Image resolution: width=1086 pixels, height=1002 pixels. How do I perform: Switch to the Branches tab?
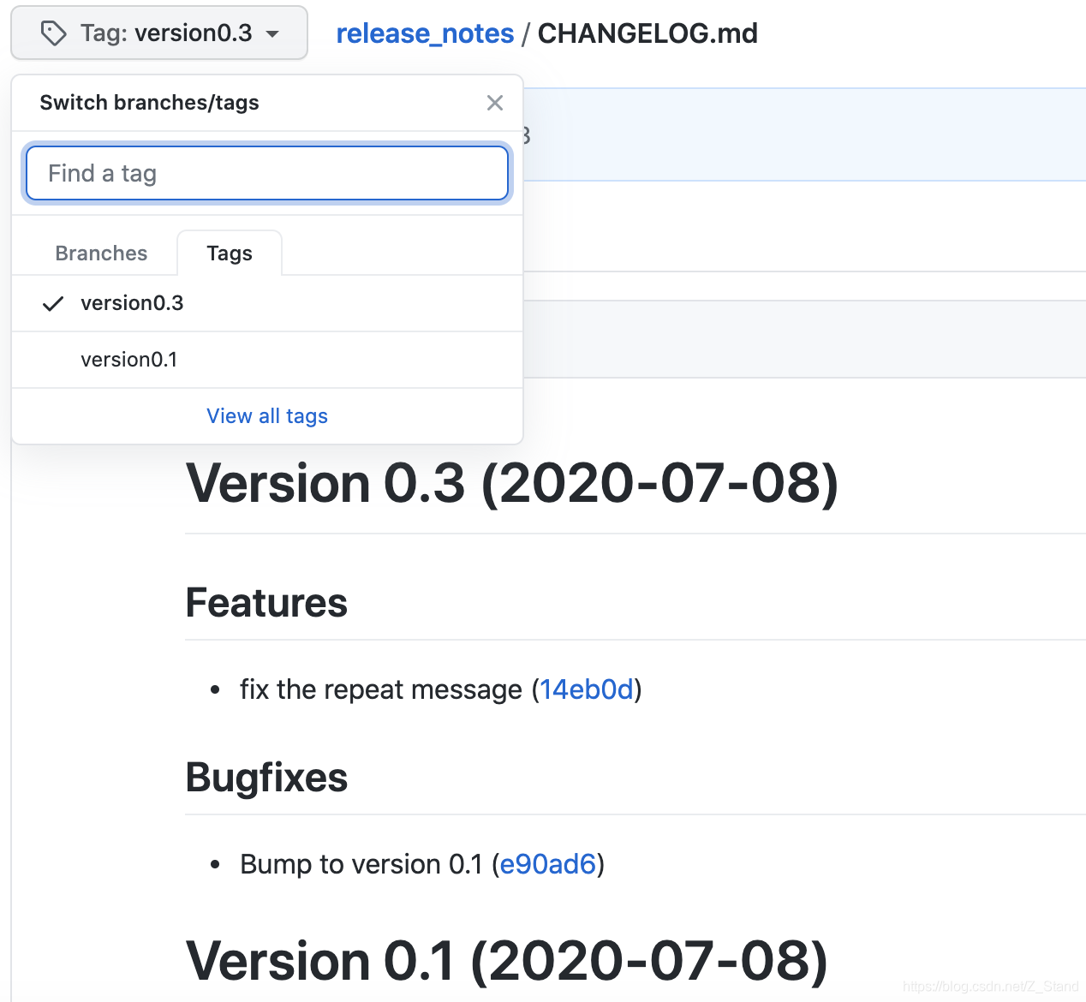(x=100, y=253)
